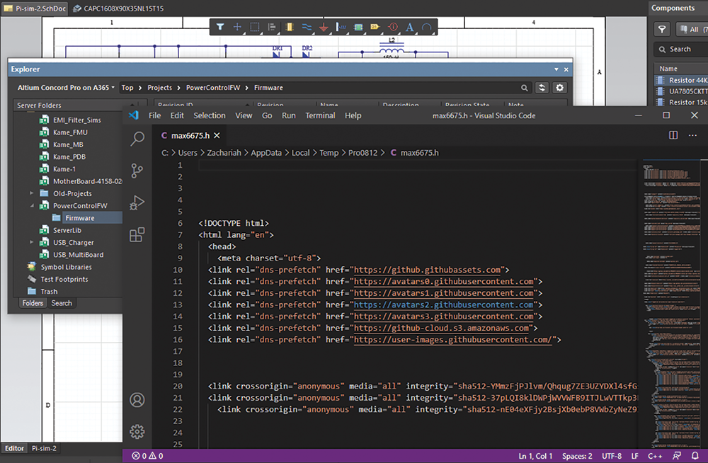Place a GND power port

pyautogui.click(x=324, y=27)
